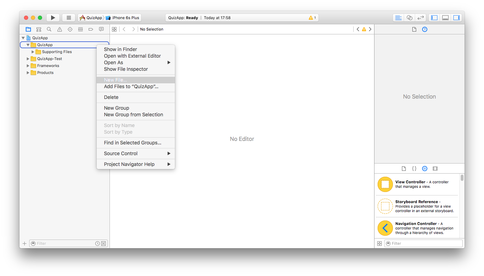484x276 pixels.
Task: Show the Media library
Action: pyautogui.click(x=435, y=168)
